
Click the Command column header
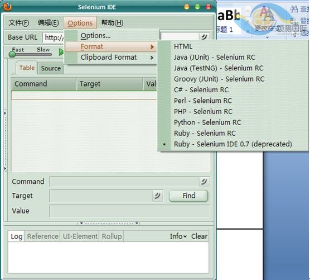click(x=43, y=84)
